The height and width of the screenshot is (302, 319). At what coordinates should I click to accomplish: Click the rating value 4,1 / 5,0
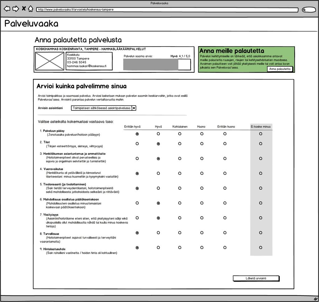[x=184, y=56]
